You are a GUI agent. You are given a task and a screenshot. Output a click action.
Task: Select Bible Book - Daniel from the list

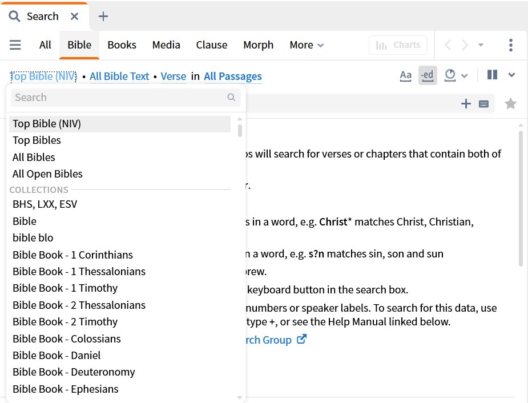tap(57, 356)
